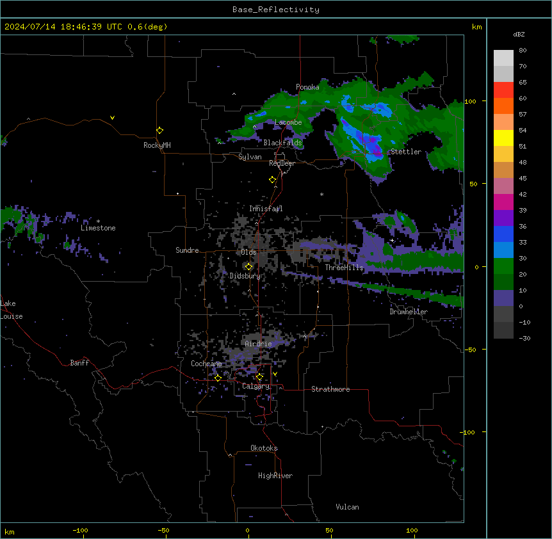Select the magenta 39-42 dBZ legend swatch
The width and height of the screenshot is (552, 539).
[x=503, y=202]
